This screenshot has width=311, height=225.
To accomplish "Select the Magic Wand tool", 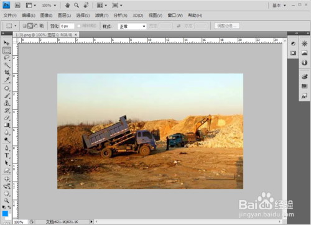I will (x=7, y=65).
